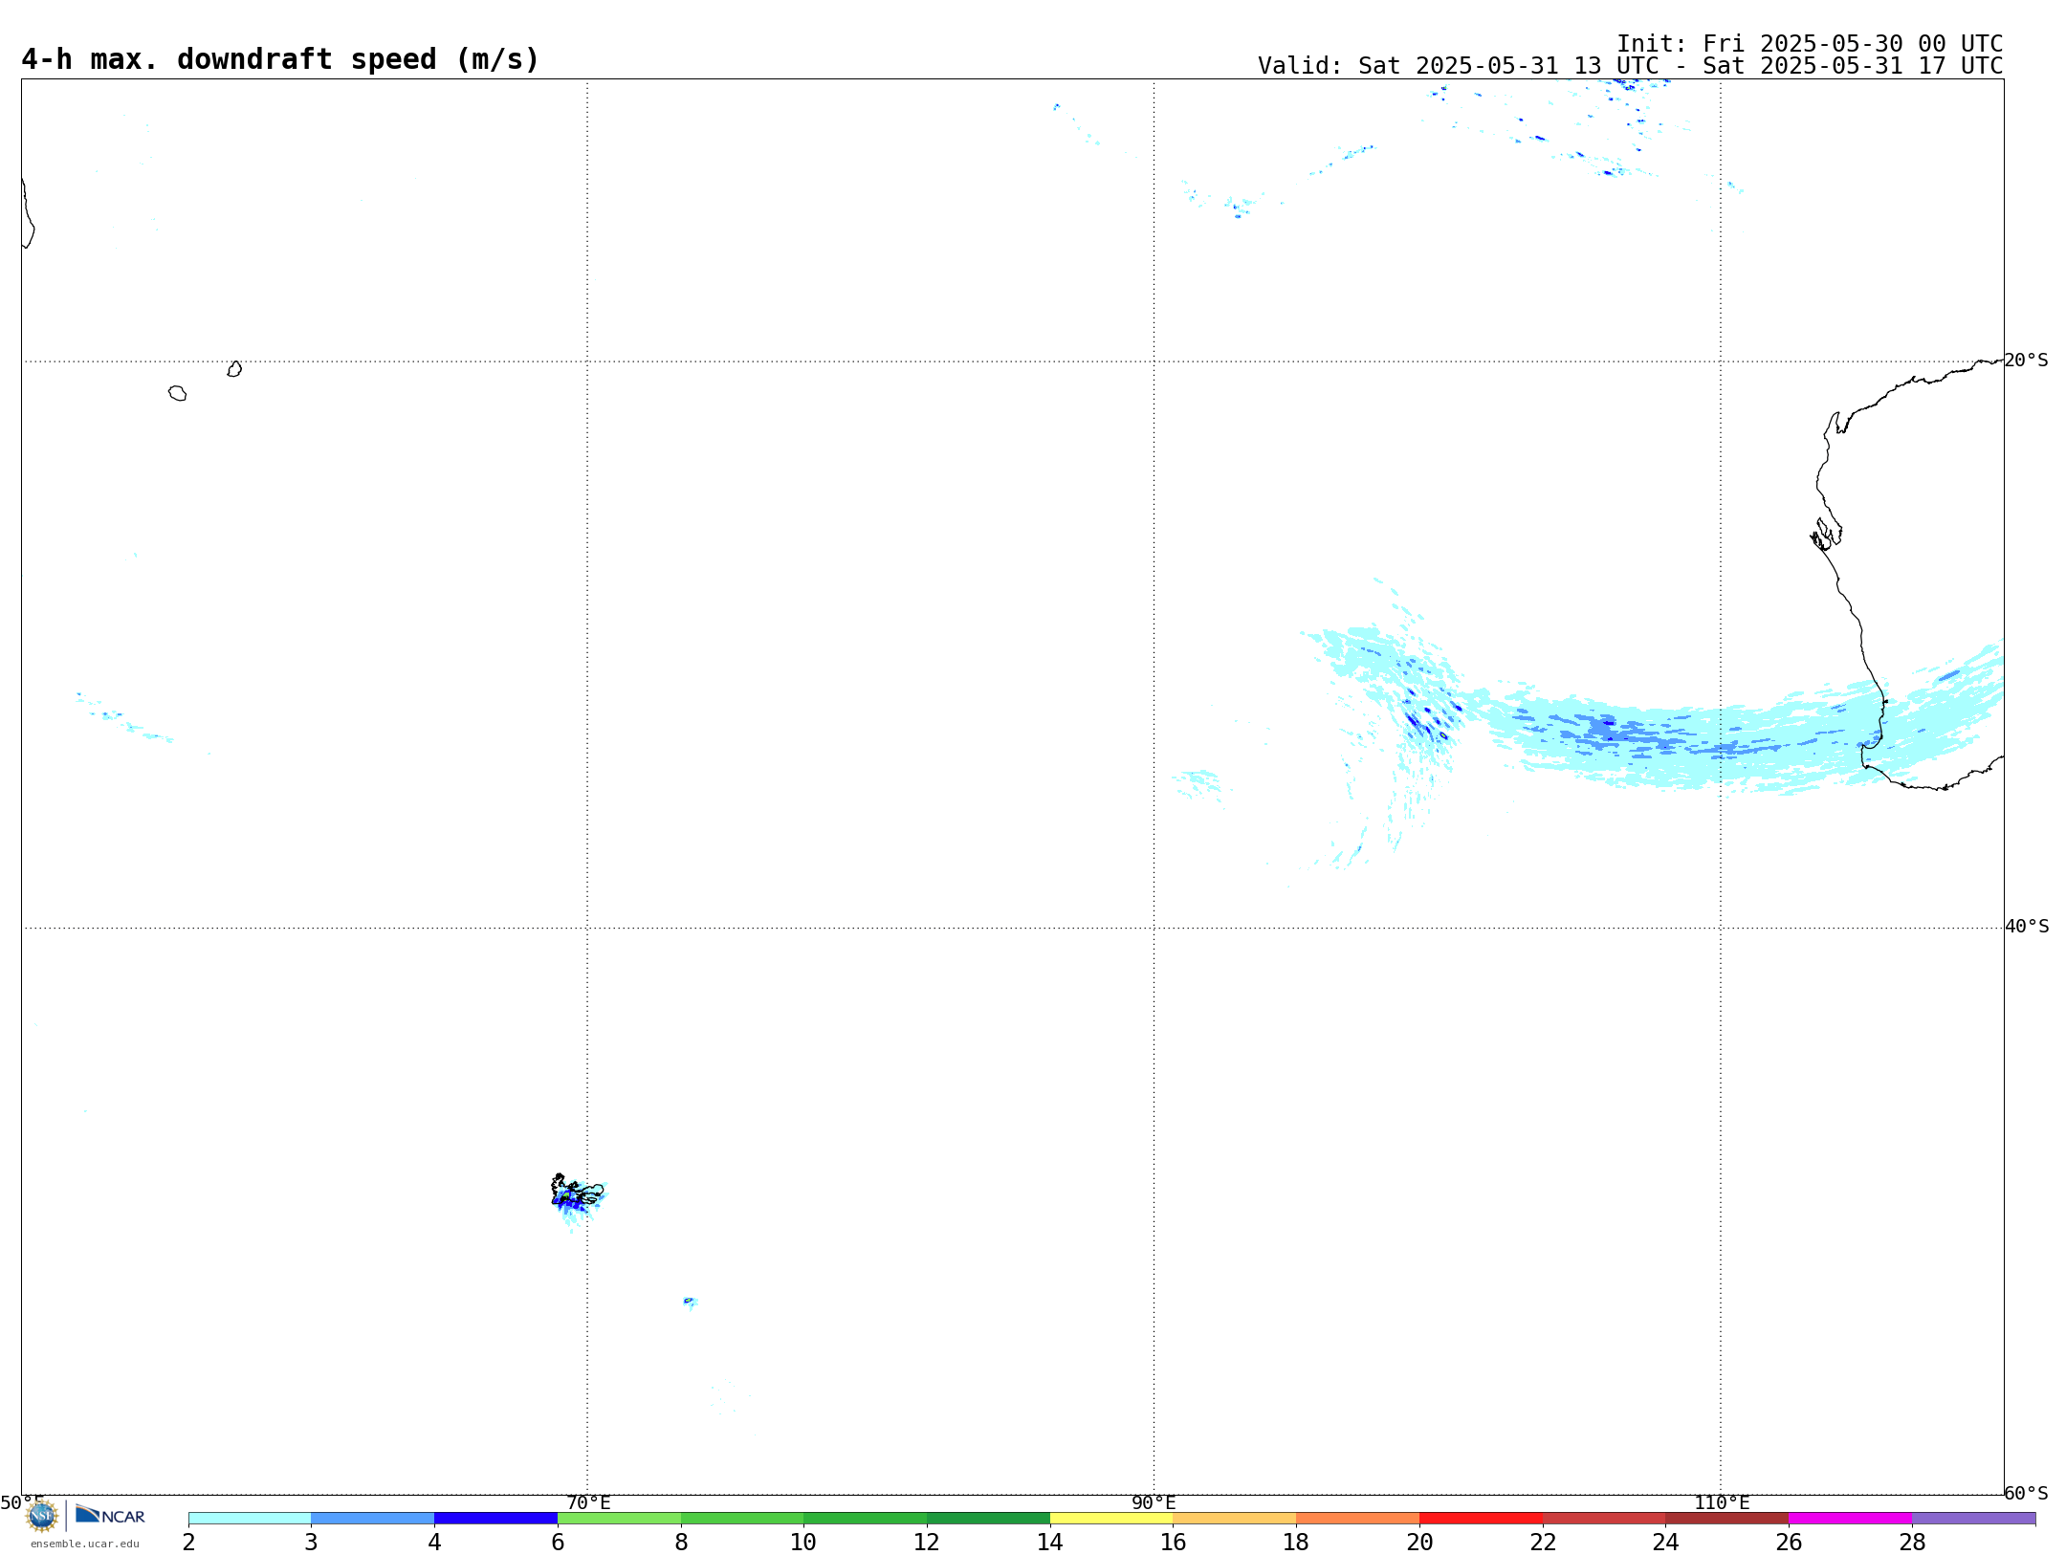Pick the yellow 14–16 m/s swatch
Screen dimensions: 2066x1555
[1111, 1519]
